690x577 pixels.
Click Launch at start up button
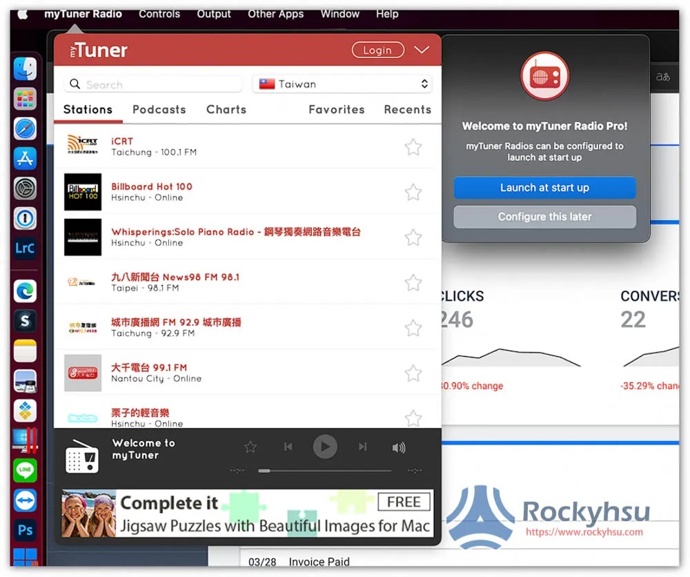click(x=545, y=188)
